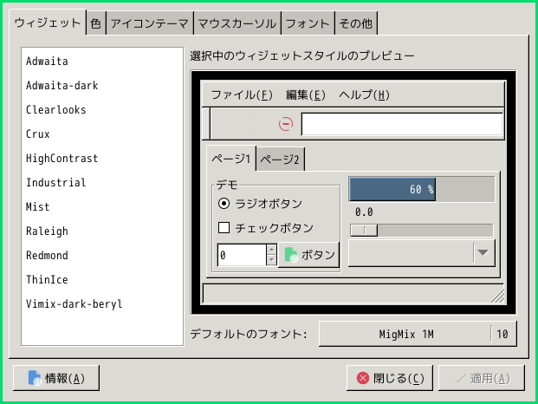This screenshot has width=538, height=404.
Task: Click the forward arrow in preview toolbar
Action: coord(256,124)
